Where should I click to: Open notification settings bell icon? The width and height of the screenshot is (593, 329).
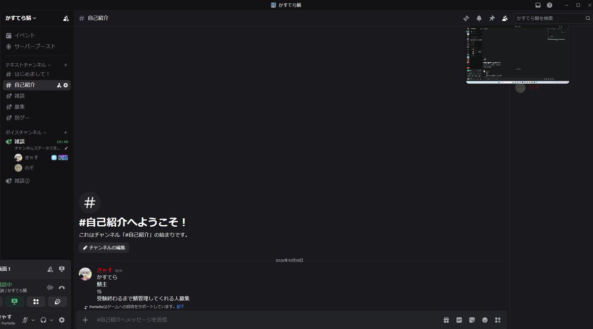click(x=479, y=18)
